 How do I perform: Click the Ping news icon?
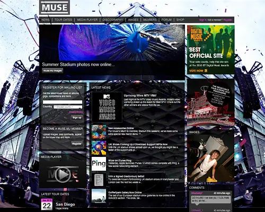[x=99, y=164]
